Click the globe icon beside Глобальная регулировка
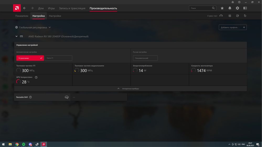The width and height of the screenshot is (262, 147). pos(17,27)
